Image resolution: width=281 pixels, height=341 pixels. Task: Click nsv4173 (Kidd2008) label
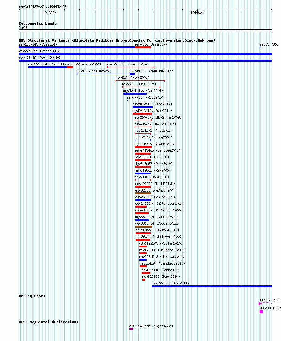tap(93, 71)
